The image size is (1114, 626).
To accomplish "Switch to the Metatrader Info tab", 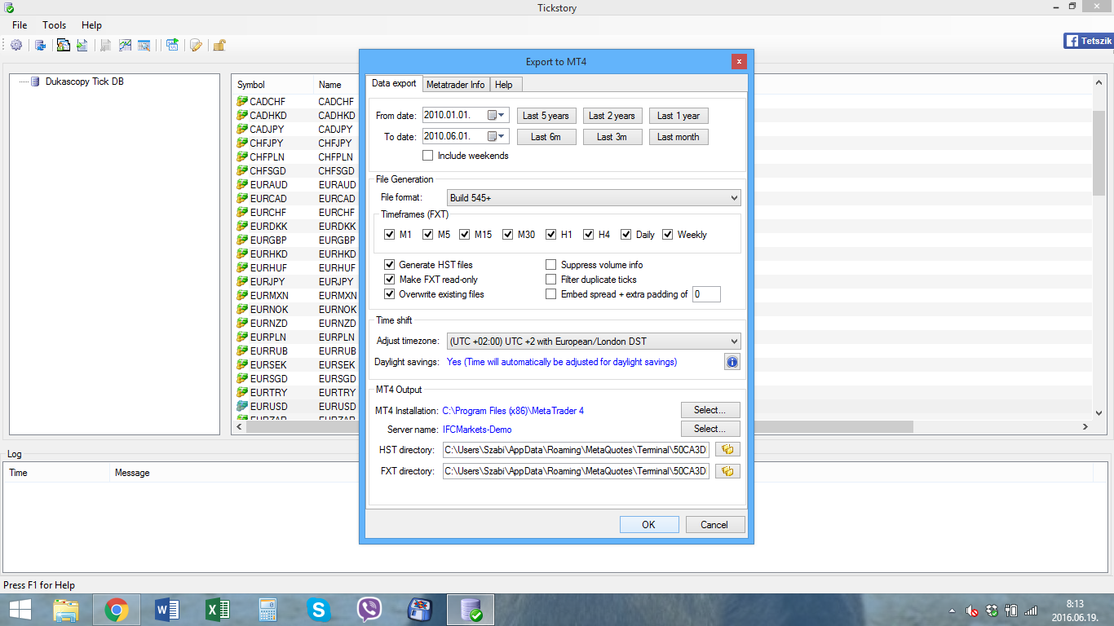I will coord(455,85).
